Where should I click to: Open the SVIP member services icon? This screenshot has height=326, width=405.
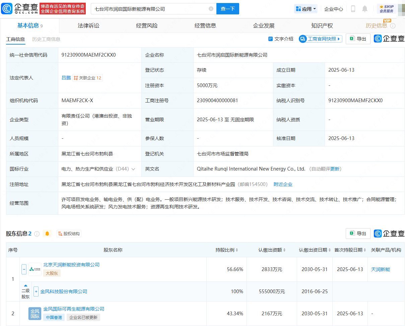pyautogui.click(x=386, y=9)
